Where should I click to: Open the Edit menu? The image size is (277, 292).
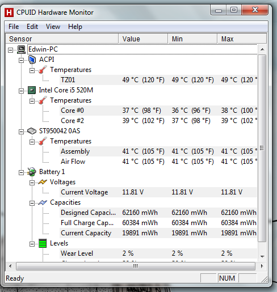click(32, 27)
